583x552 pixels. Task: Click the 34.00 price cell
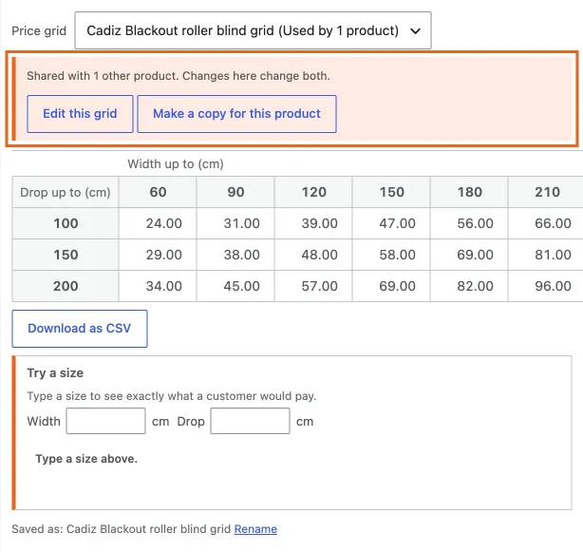158,286
